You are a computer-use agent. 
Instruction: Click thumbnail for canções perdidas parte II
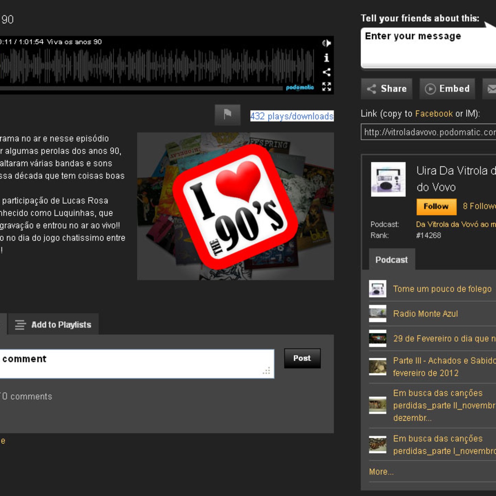click(378, 405)
